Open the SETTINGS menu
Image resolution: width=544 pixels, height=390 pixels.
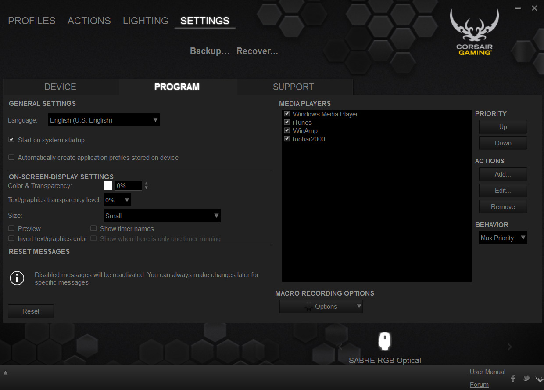[205, 21]
